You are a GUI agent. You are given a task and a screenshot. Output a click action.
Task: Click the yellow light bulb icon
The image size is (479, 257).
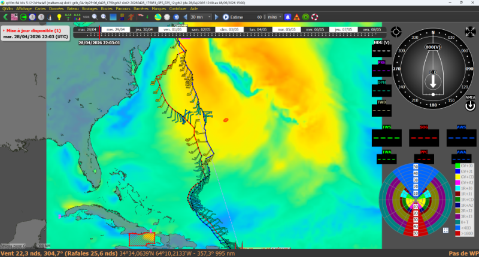[x=59, y=17]
